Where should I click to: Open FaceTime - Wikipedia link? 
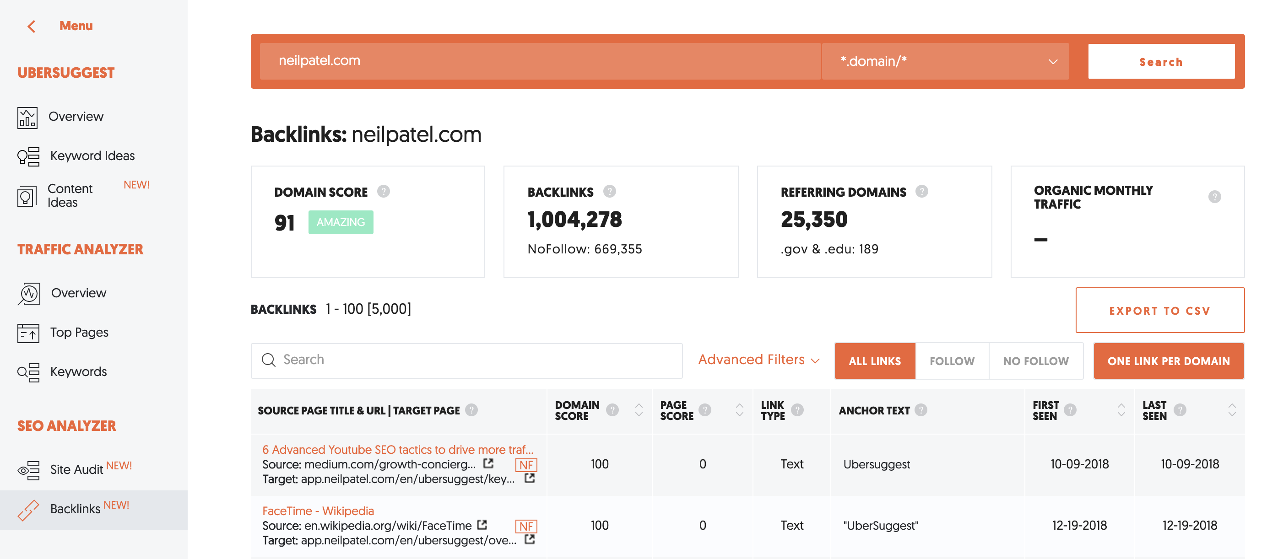(x=318, y=511)
